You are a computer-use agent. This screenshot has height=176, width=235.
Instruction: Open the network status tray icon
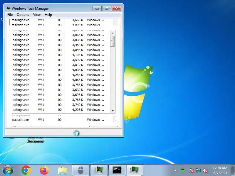point(198,170)
